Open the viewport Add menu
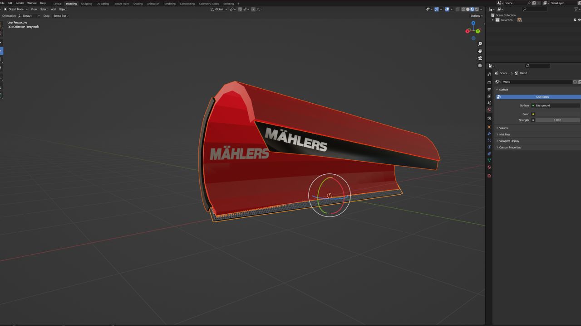This screenshot has height=326, width=581. [53, 9]
